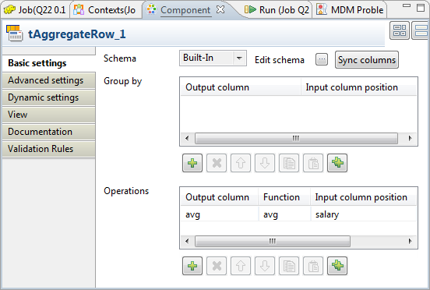Add a row to the Operations table
Viewport: 430px width, 290px height.
192,266
